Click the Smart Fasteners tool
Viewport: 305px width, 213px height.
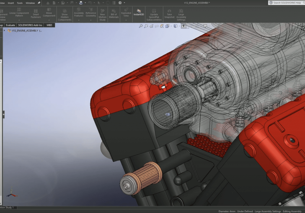36,14
